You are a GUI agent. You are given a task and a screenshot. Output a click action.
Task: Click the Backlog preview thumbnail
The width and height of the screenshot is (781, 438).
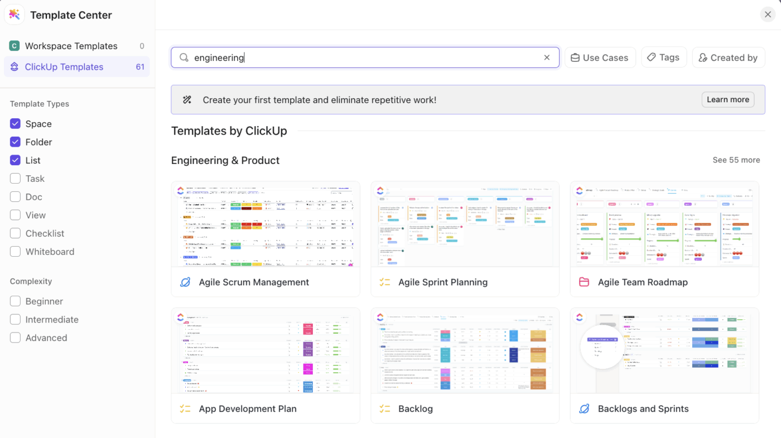465,351
